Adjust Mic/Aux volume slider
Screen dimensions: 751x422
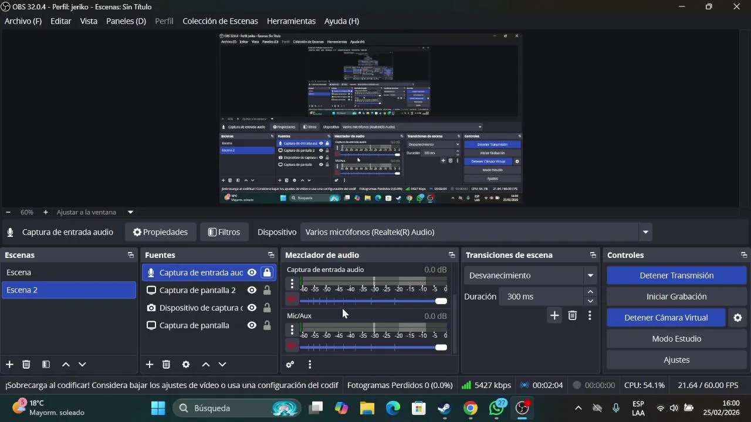coord(374,347)
